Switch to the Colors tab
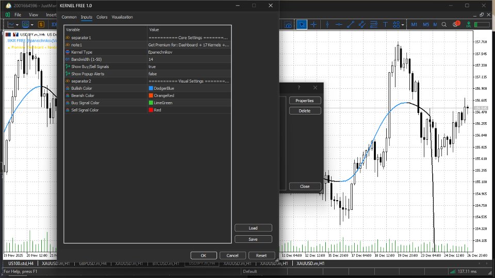This screenshot has height=278, width=495. point(102,17)
